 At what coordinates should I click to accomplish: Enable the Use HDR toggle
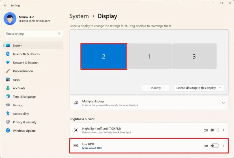[214, 146]
